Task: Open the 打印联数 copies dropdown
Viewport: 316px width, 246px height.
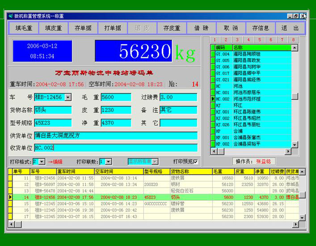Action: click(109, 161)
